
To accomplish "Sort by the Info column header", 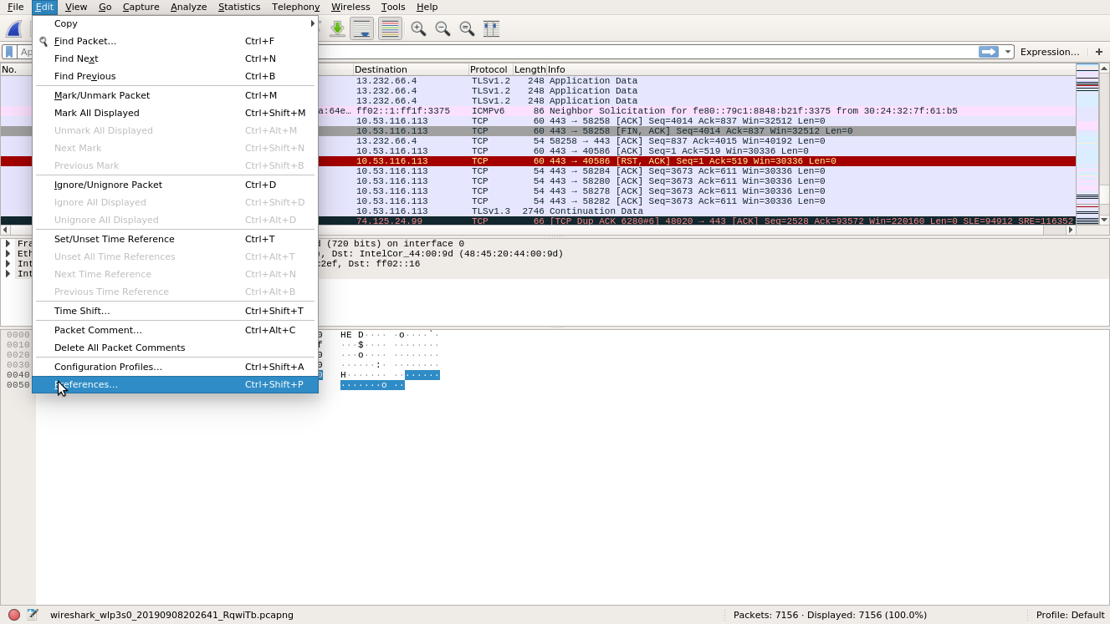I will 811,69.
